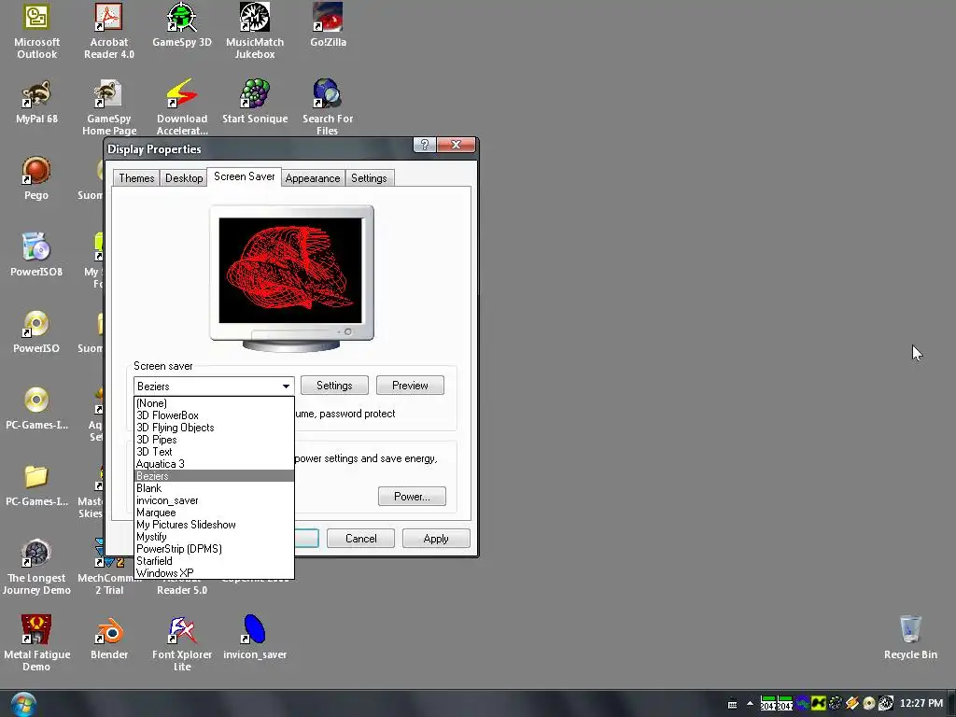
Task: Choose 3D Pipes screen saver
Action: tap(214, 441)
